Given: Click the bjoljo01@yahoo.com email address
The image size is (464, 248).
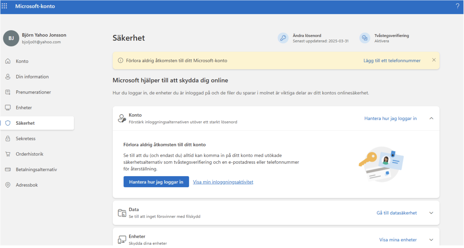Looking at the screenshot, I should point(41,42).
